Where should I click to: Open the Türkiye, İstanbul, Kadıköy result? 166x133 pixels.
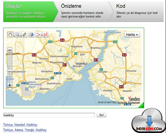coord(20,125)
